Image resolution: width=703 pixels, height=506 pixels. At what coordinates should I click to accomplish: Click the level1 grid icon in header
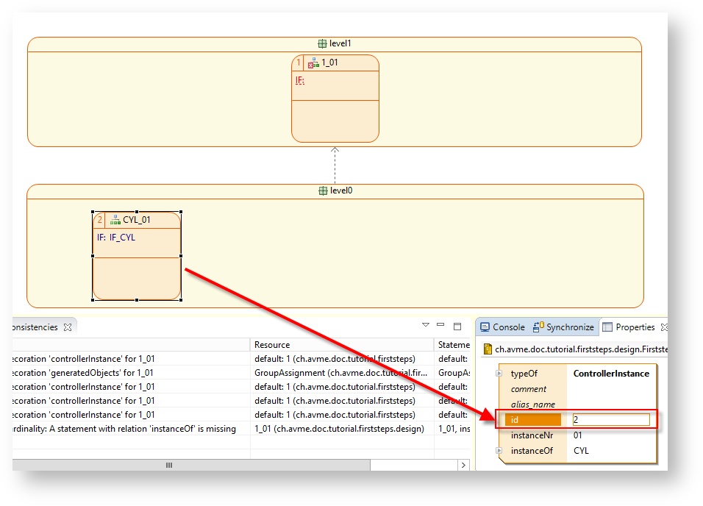click(x=322, y=44)
